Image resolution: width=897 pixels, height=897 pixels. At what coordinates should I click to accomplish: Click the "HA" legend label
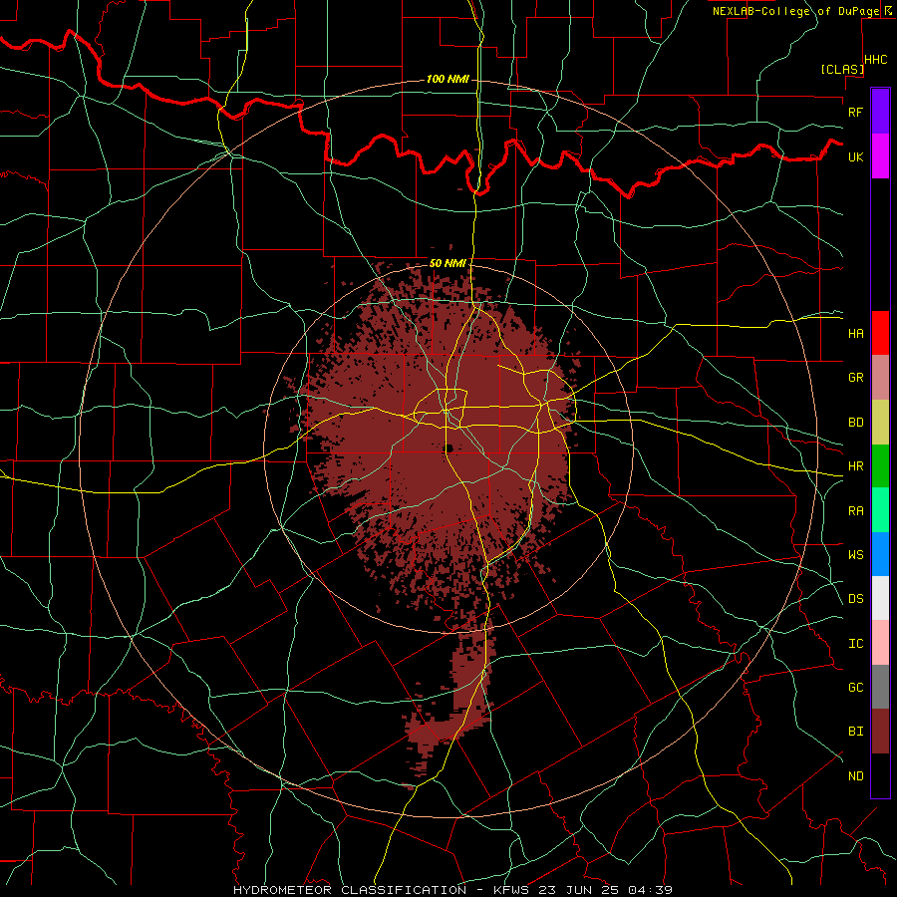pyautogui.click(x=855, y=334)
